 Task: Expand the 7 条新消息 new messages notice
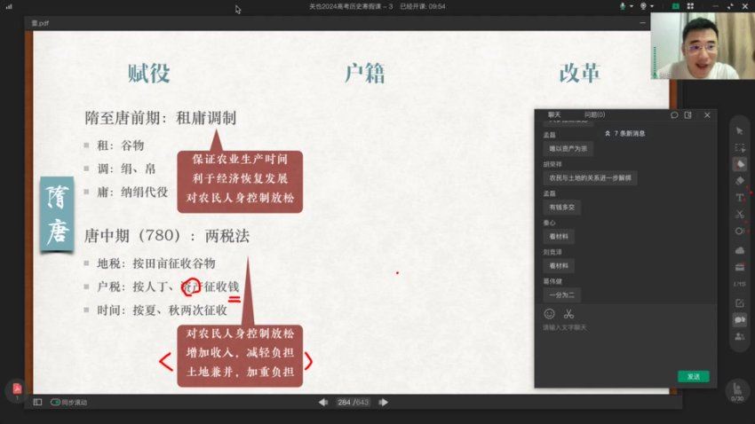pos(624,133)
